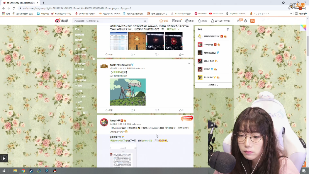This screenshot has width=309, height=174.
Task: Open the spreadsheet thumbnail in top post
Action: coord(119,41)
